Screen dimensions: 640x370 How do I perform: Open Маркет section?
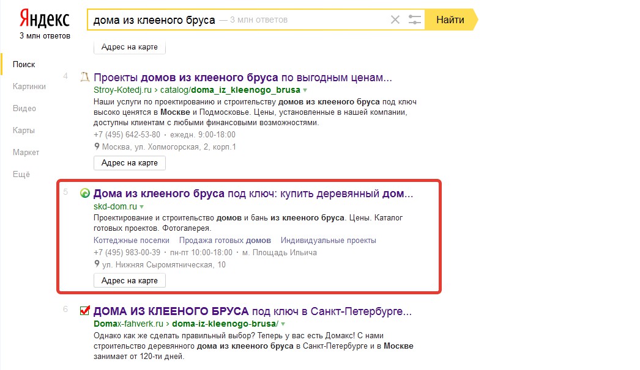click(26, 153)
